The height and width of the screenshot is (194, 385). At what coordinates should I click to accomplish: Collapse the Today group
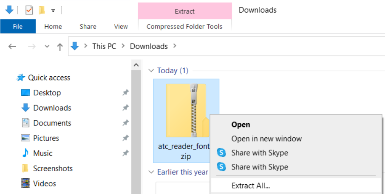151,71
